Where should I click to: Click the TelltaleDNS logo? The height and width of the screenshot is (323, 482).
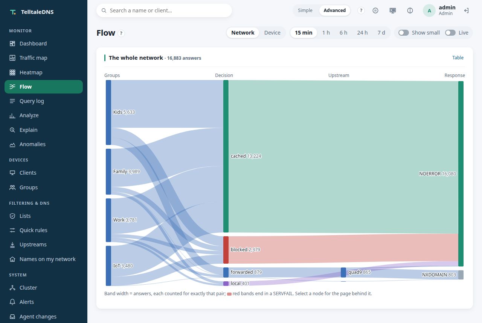coord(13,12)
